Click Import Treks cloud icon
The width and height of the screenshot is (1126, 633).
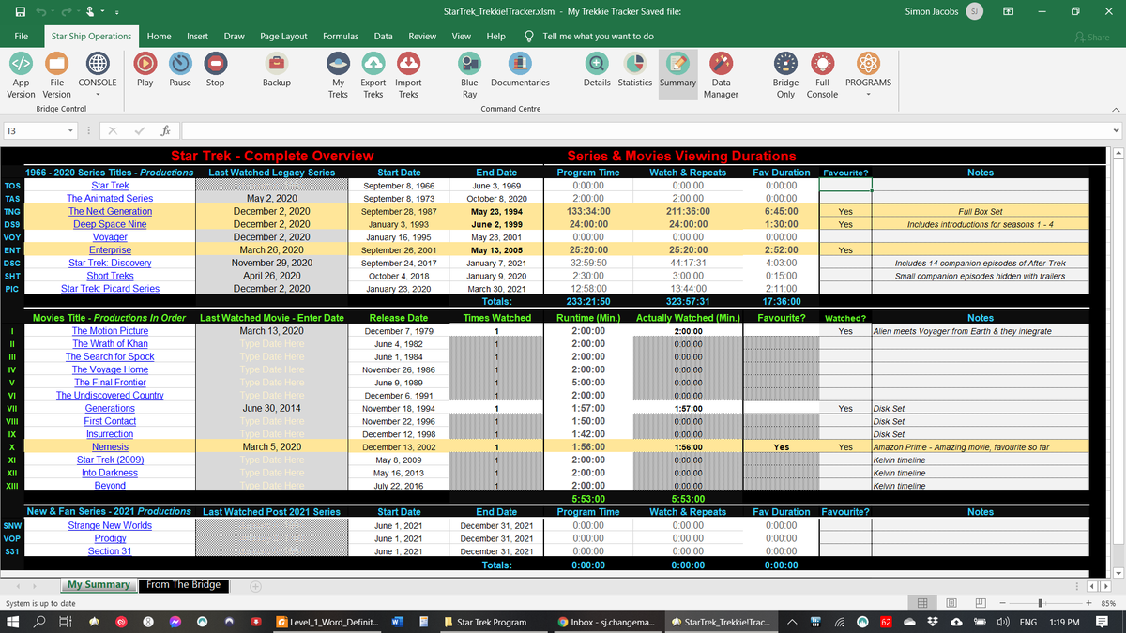click(x=408, y=64)
